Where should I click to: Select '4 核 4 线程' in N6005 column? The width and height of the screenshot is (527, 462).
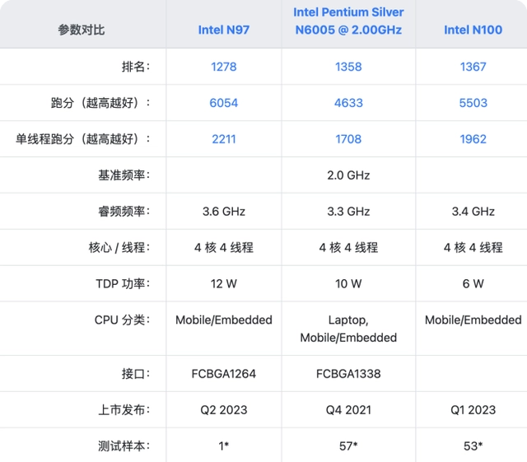(x=348, y=248)
